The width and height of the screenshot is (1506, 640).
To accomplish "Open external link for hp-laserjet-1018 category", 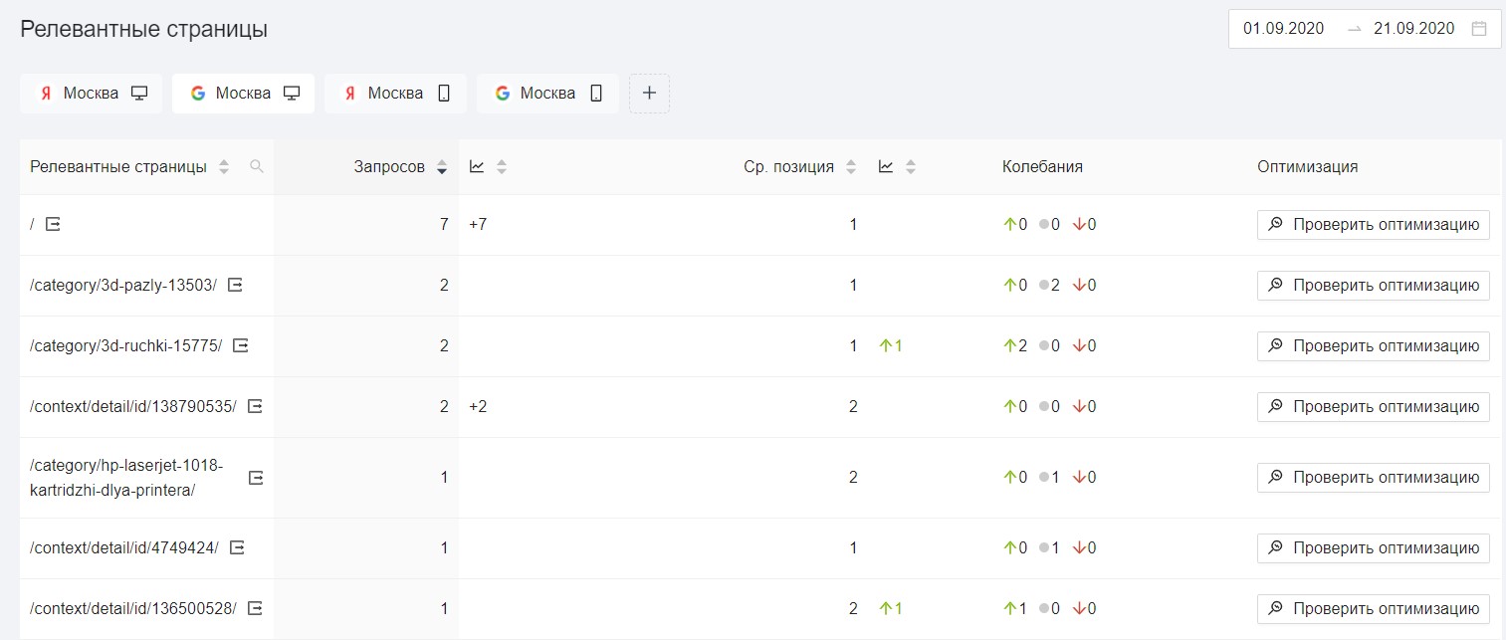I will pos(256,478).
